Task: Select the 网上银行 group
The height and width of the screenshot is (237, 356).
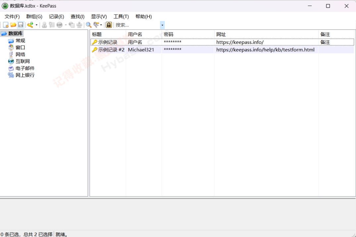Action: 25,75
